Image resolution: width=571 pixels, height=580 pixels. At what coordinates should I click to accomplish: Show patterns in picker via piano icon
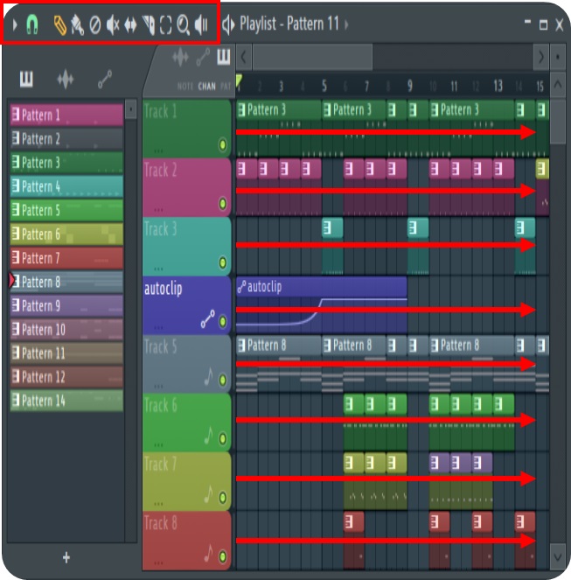pyautogui.click(x=26, y=79)
